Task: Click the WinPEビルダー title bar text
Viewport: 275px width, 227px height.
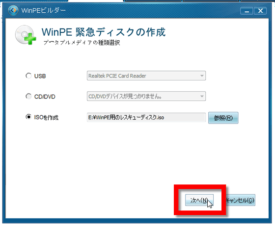Action: coord(44,10)
